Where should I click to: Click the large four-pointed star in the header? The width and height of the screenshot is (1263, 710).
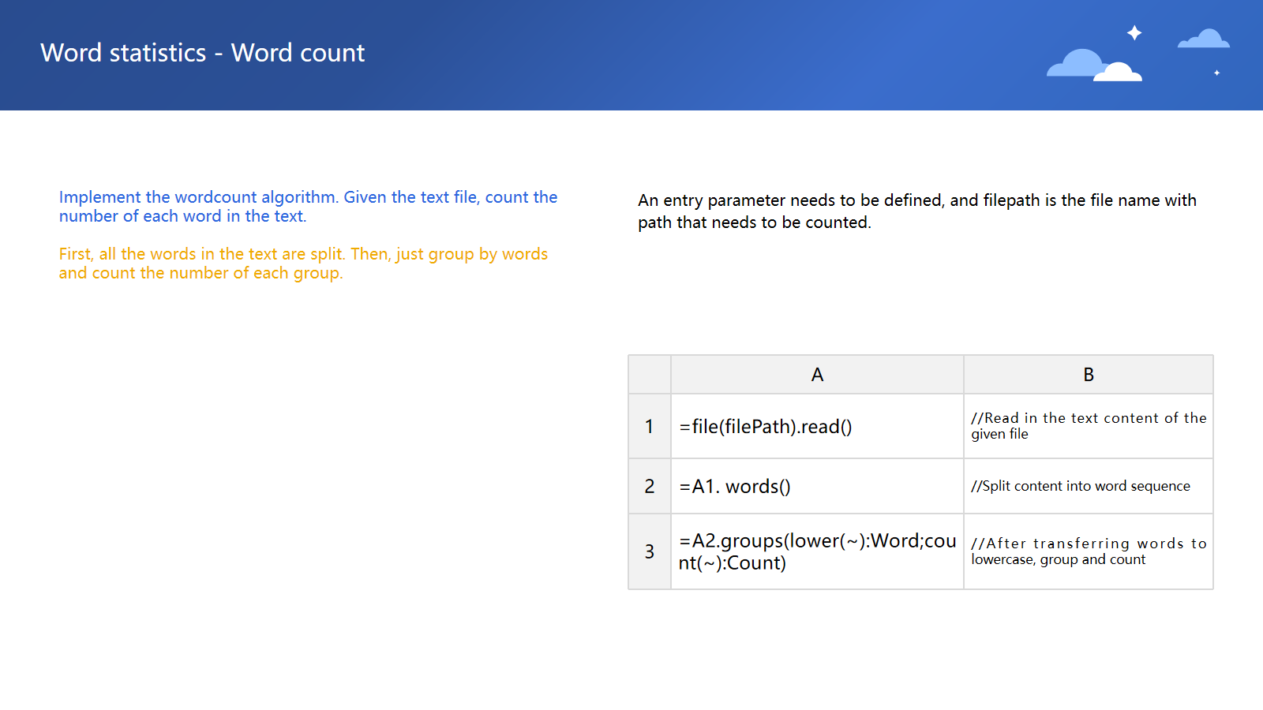tap(1134, 32)
